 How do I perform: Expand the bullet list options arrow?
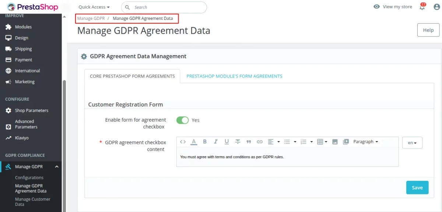point(294,141)
